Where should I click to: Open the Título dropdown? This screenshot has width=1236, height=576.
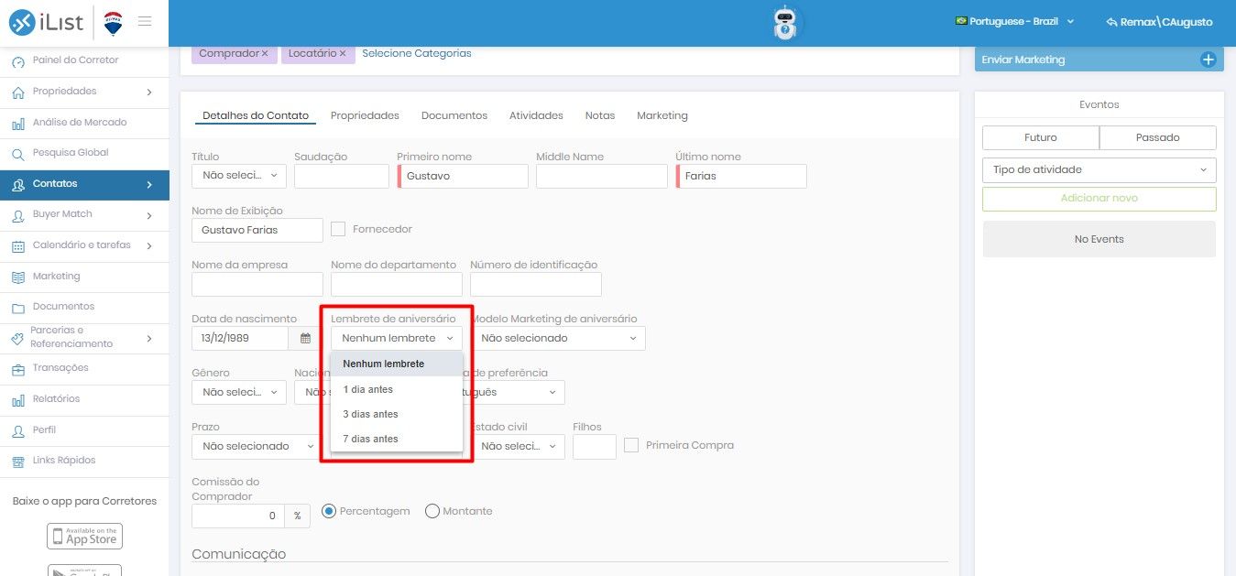click(x=239, y=176)
